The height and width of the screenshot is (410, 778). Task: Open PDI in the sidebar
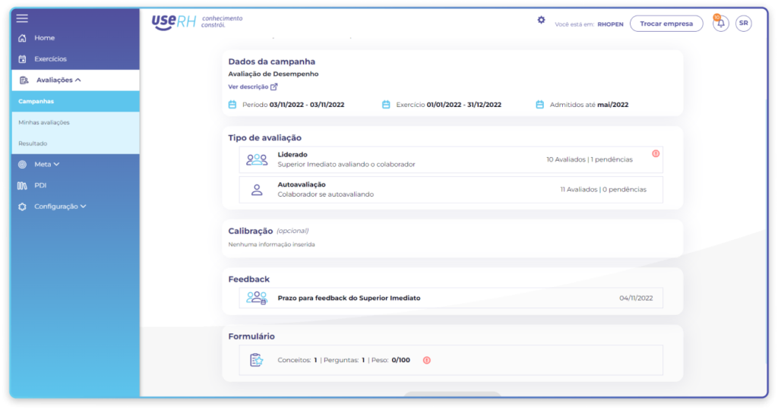(x=40, y=185)
